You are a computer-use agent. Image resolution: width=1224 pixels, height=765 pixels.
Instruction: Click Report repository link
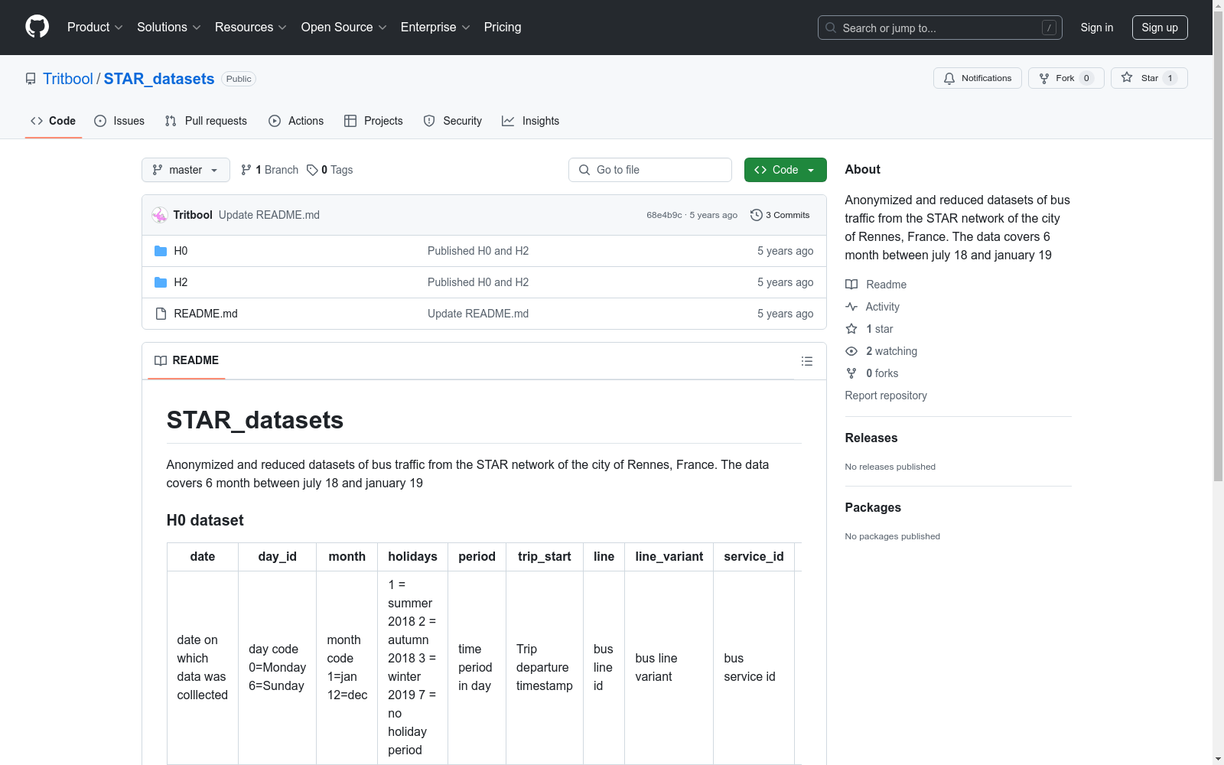886,396
